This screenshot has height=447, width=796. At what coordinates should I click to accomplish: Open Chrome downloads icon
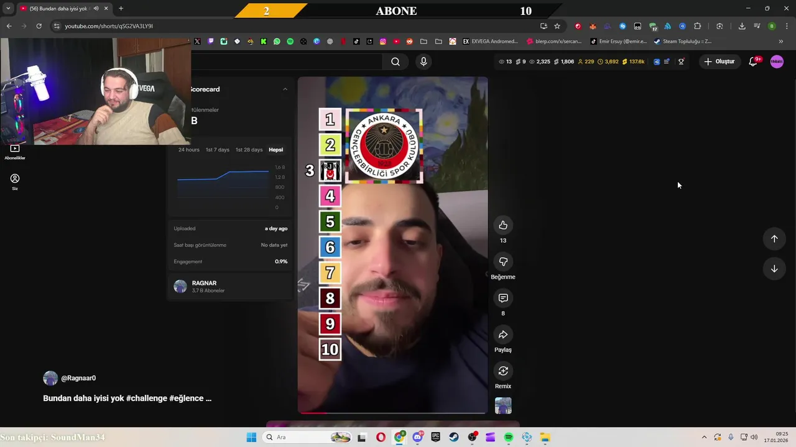click(x=742, y=26)
